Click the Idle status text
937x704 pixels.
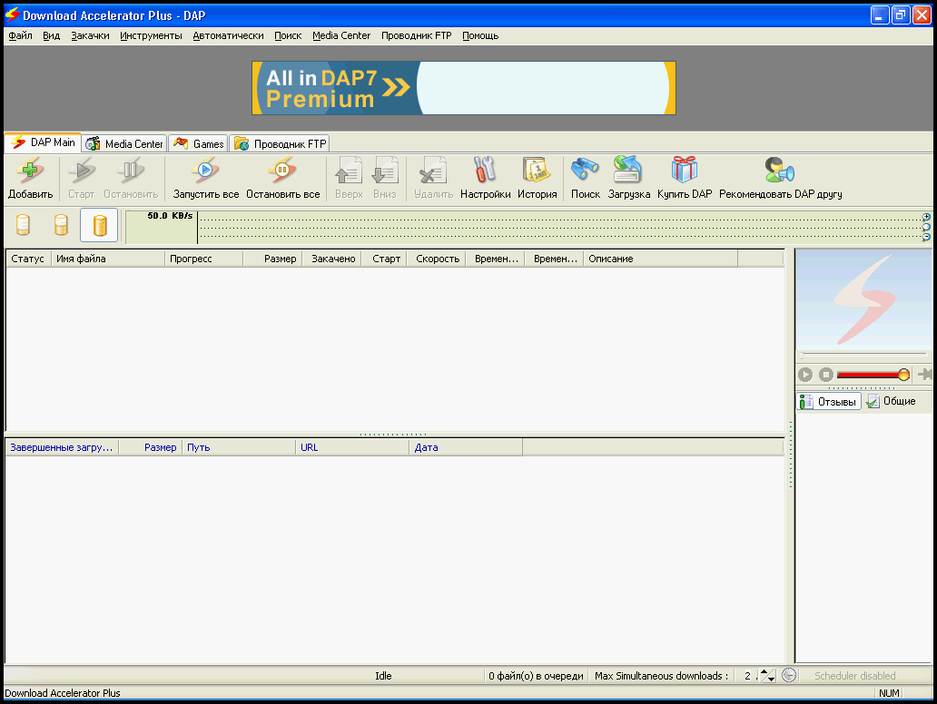point(383,675)
